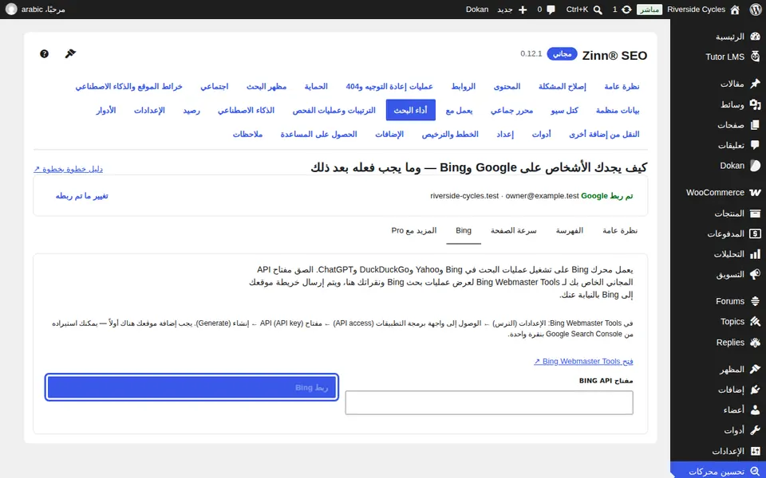This screenshot has height=478, width=766.
Task: Go to عمليات إعادة التوجيه و404 tab
Action: click(389, 86)
